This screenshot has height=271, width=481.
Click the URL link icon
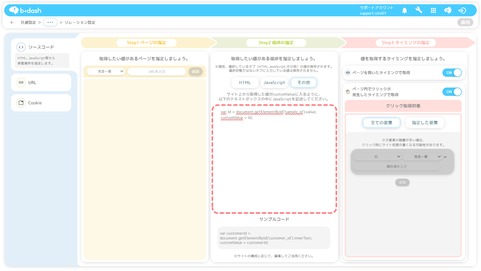point(21,82)
